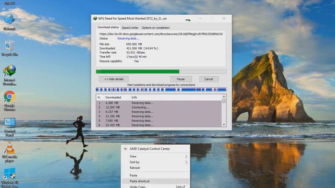
Task: Choose Refresh in the context menu
Action: click(x=155, y=168)
